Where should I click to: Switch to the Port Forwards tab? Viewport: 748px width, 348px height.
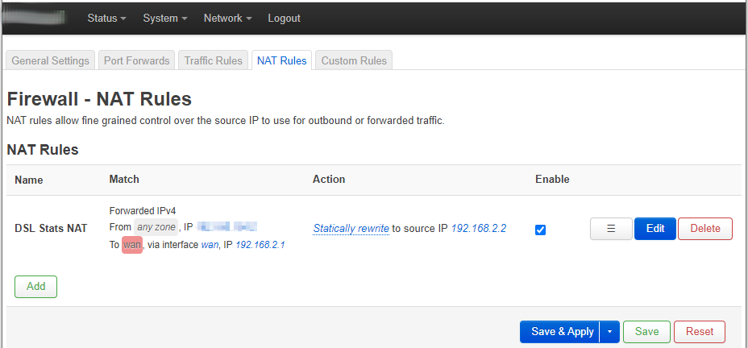tap(136, 60)
